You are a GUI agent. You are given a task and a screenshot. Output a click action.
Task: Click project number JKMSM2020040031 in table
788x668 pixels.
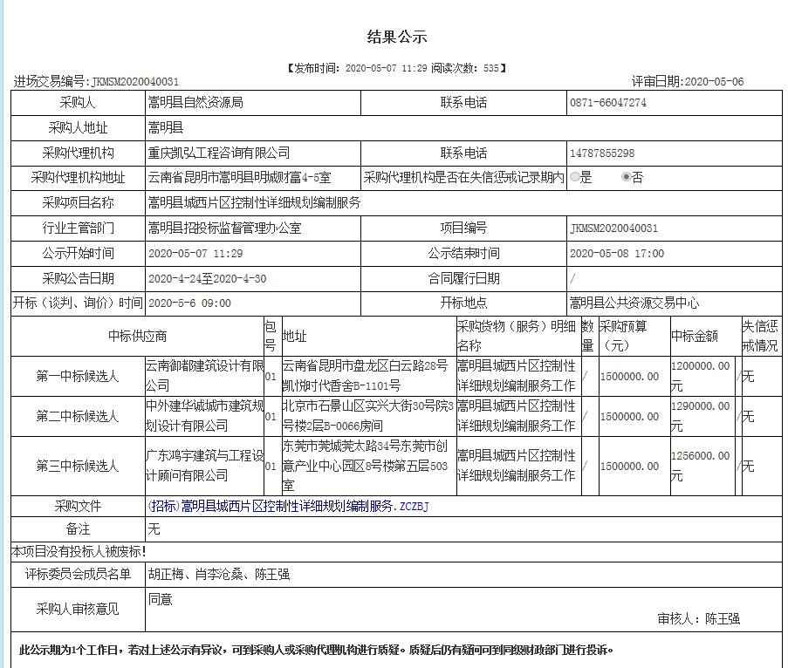[613, 228]
